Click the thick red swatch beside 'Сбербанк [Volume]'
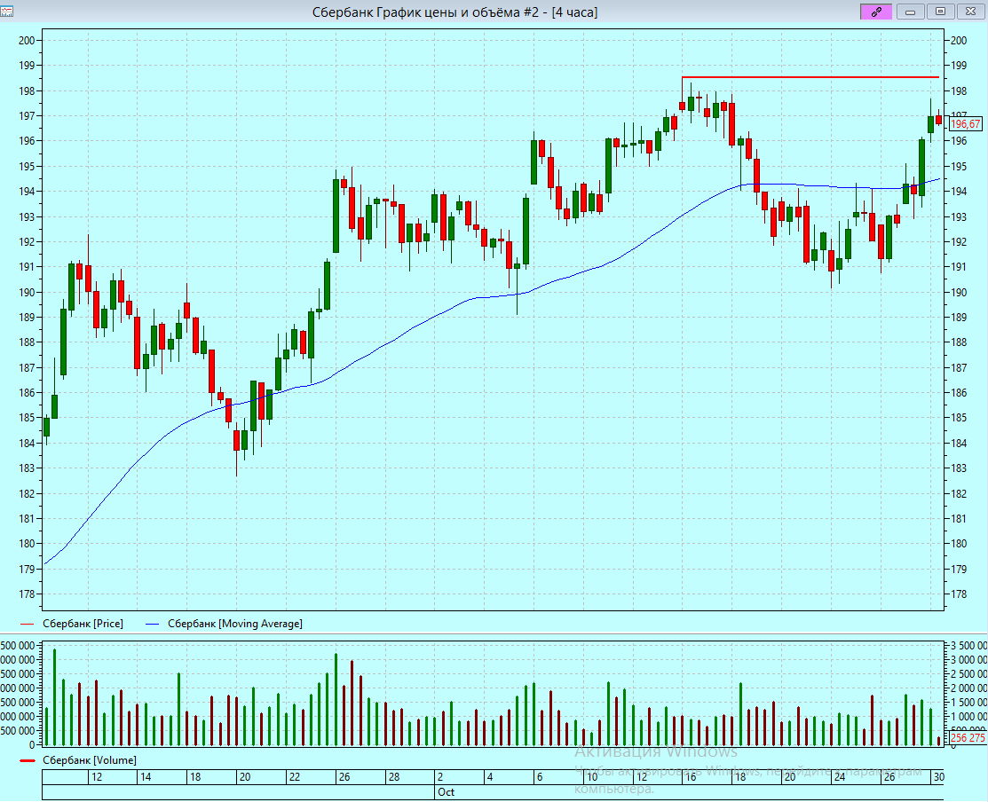988x802 pixels. [28, 760]
